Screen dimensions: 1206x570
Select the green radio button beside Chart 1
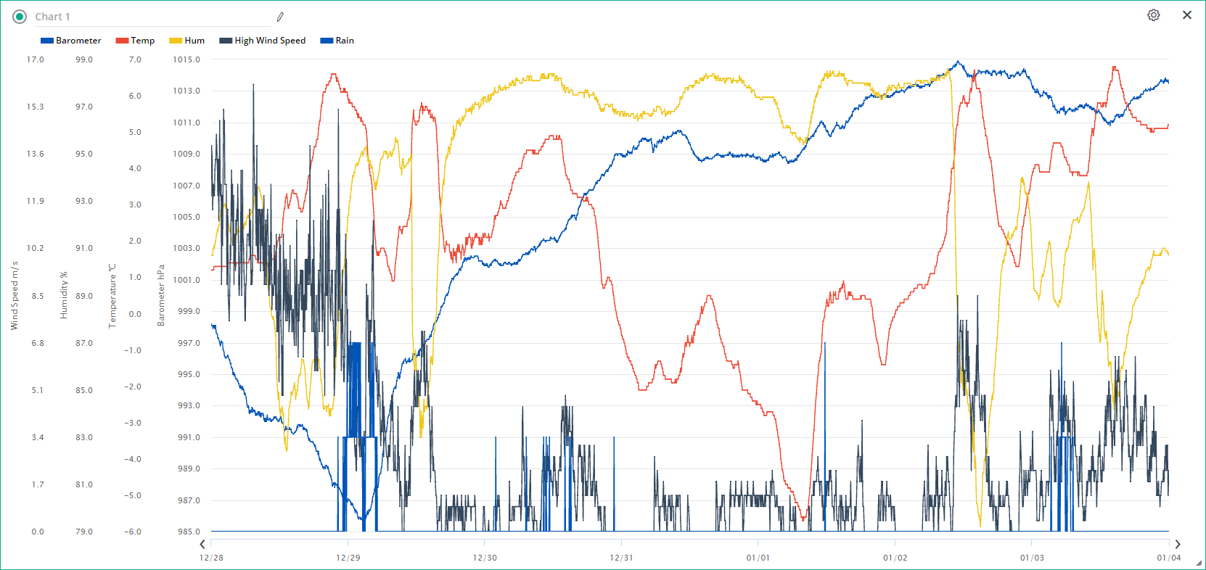click(20, 17)
